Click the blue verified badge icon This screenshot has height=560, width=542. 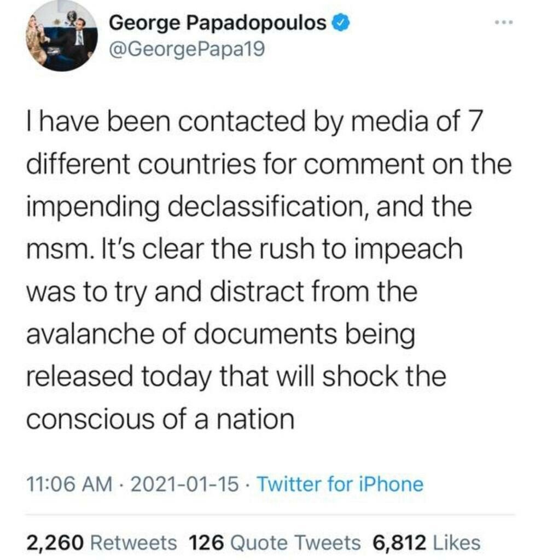(342, 23)
